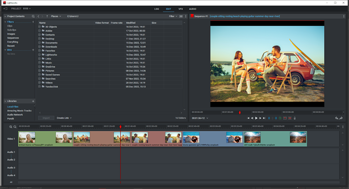Add a new library with the plus icon
Viewport: 349px width, 189px height.
point(33,101)
